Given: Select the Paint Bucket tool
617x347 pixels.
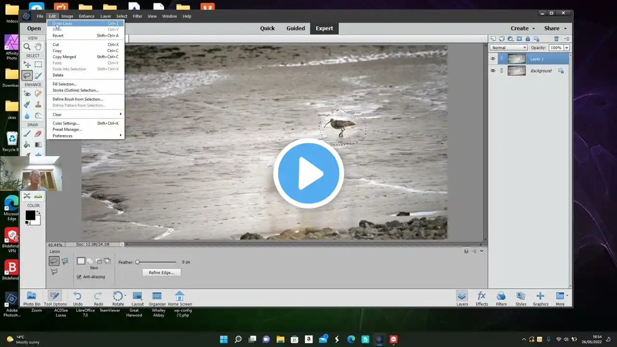Looking at the screenshot, I should (x=27, y=145).
